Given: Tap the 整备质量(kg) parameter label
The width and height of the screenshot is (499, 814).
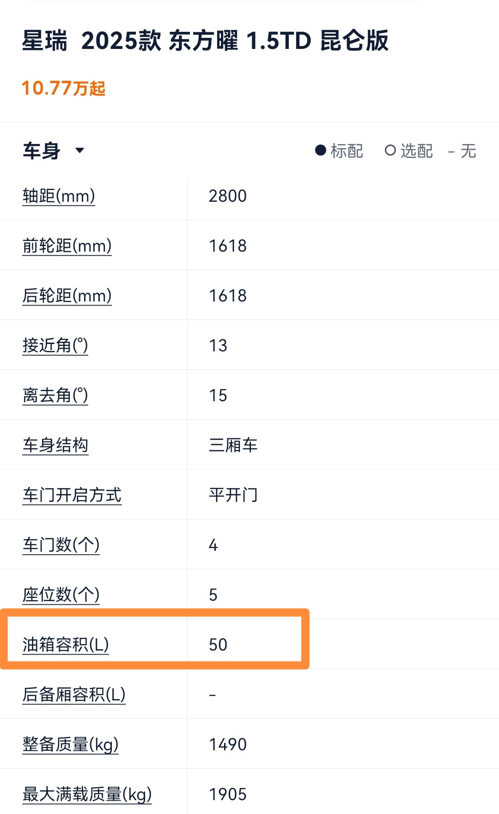Looking at the screenshot, I should [x=71, y=744].
